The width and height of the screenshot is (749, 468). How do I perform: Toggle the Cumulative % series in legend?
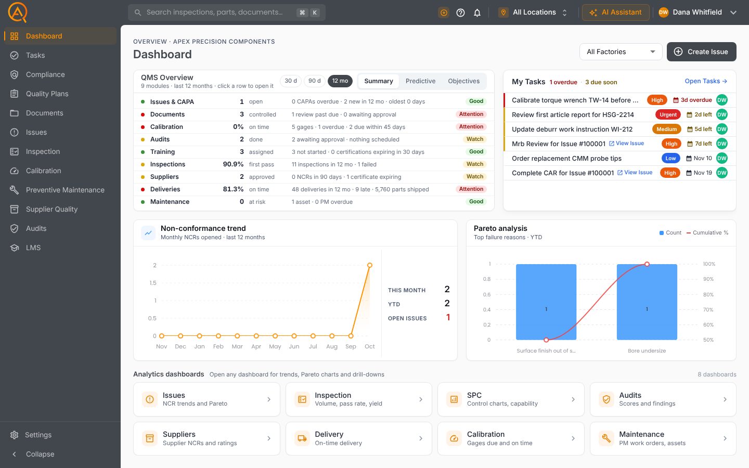pyautogui.click(x=707, y=233)
